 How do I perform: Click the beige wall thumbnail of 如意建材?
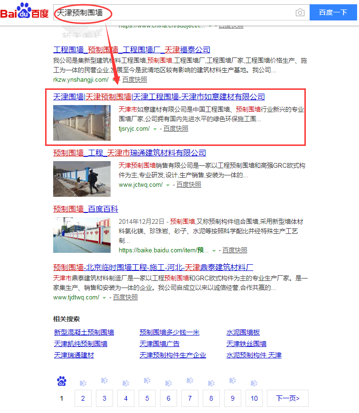pyautogui.click(x=82, y=123)
